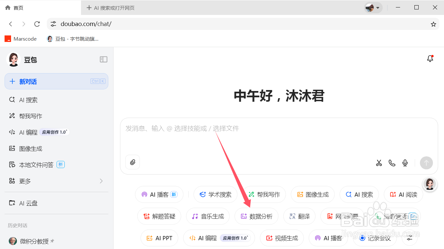This screenshot has height=249, width=444.
Task: Bookmark this page with the star icon
Action: (x=433, y=24)
